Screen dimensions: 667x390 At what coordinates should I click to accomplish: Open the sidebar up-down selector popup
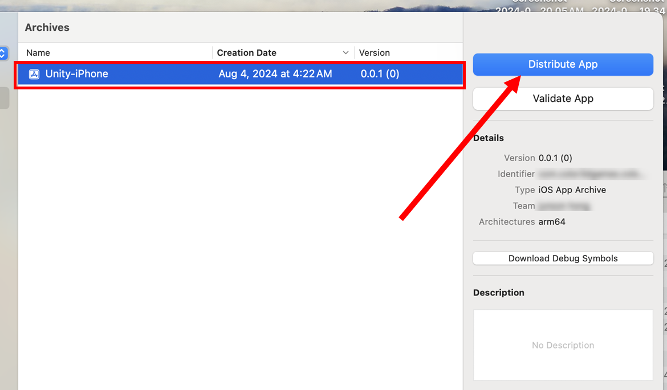point(3,53)
